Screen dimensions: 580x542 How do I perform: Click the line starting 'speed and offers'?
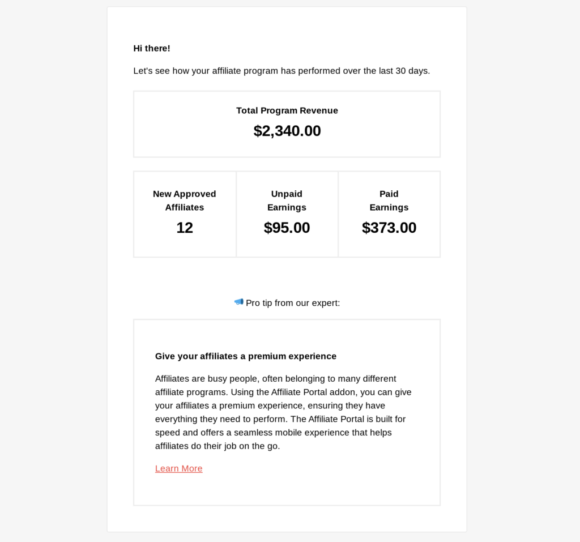274,433
